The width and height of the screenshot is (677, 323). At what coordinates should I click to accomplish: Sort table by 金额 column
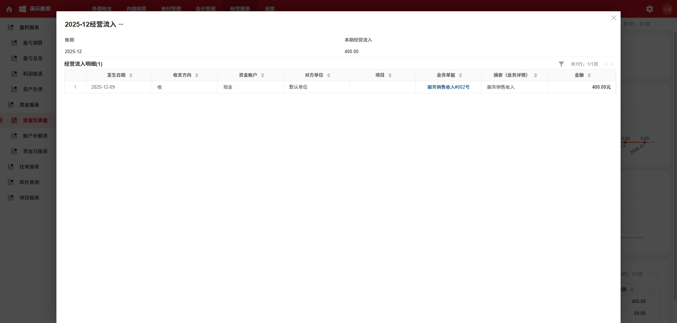click(589, 75)
